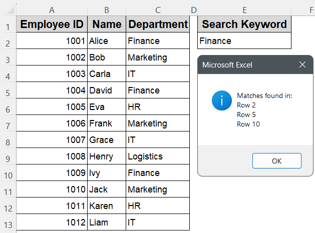Click OK in the Microsoft Excel dialog
This screenshot has height=233, width=315.
tap(276, 161)
